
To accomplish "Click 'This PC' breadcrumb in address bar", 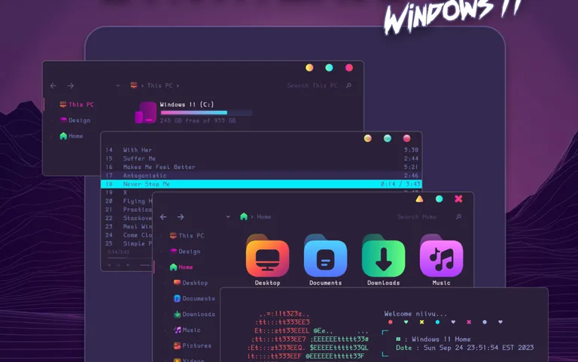I will (160, 86).
